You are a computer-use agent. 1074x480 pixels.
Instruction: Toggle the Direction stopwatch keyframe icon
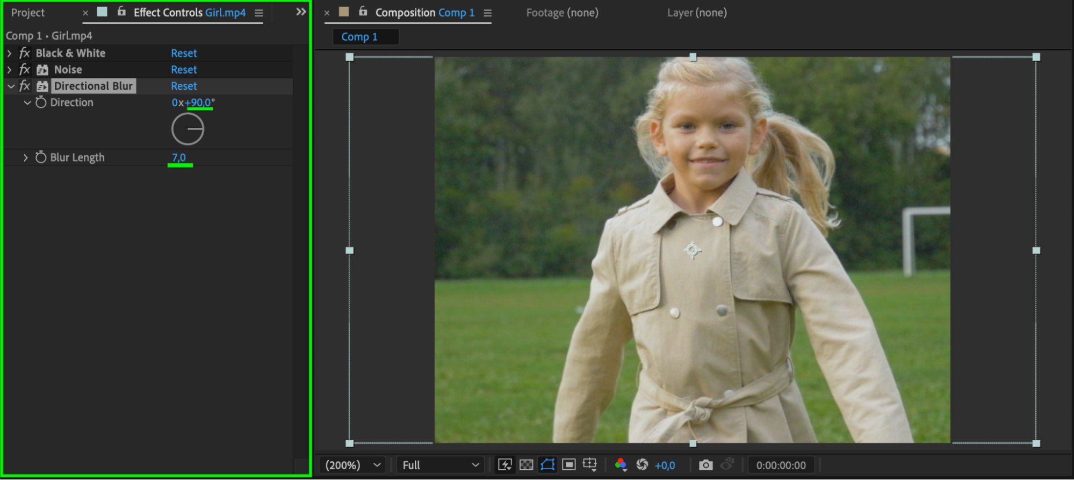[41, 102]
